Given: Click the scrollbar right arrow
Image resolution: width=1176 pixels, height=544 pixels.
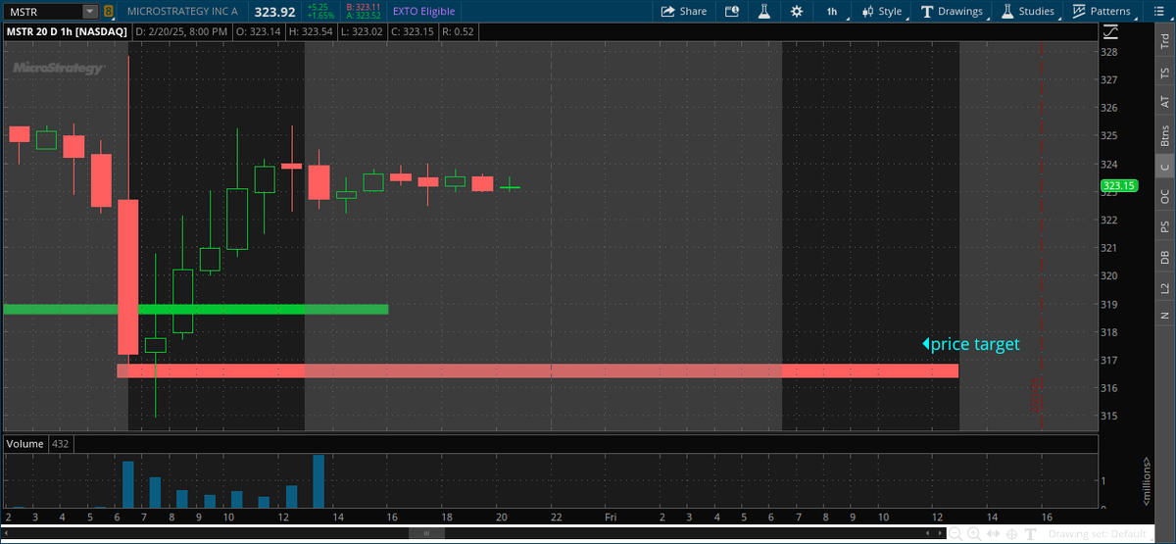Looking at the screenshot, I should (x=939, y=534).
